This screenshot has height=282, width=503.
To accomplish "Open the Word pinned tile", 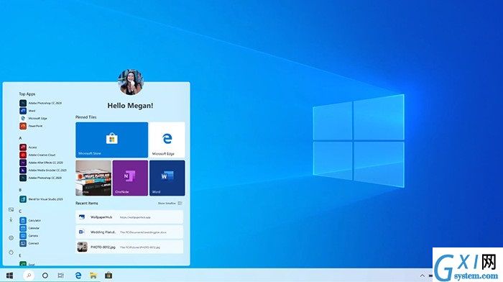I will tap(167, 178).
